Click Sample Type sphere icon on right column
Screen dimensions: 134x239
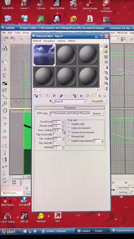[106, 47]
